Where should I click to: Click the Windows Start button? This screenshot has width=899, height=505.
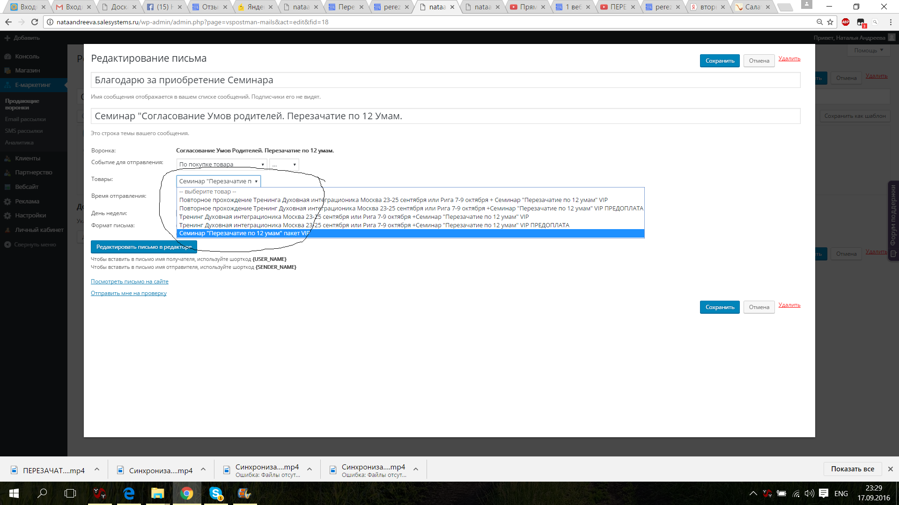[x=14, y=493]
